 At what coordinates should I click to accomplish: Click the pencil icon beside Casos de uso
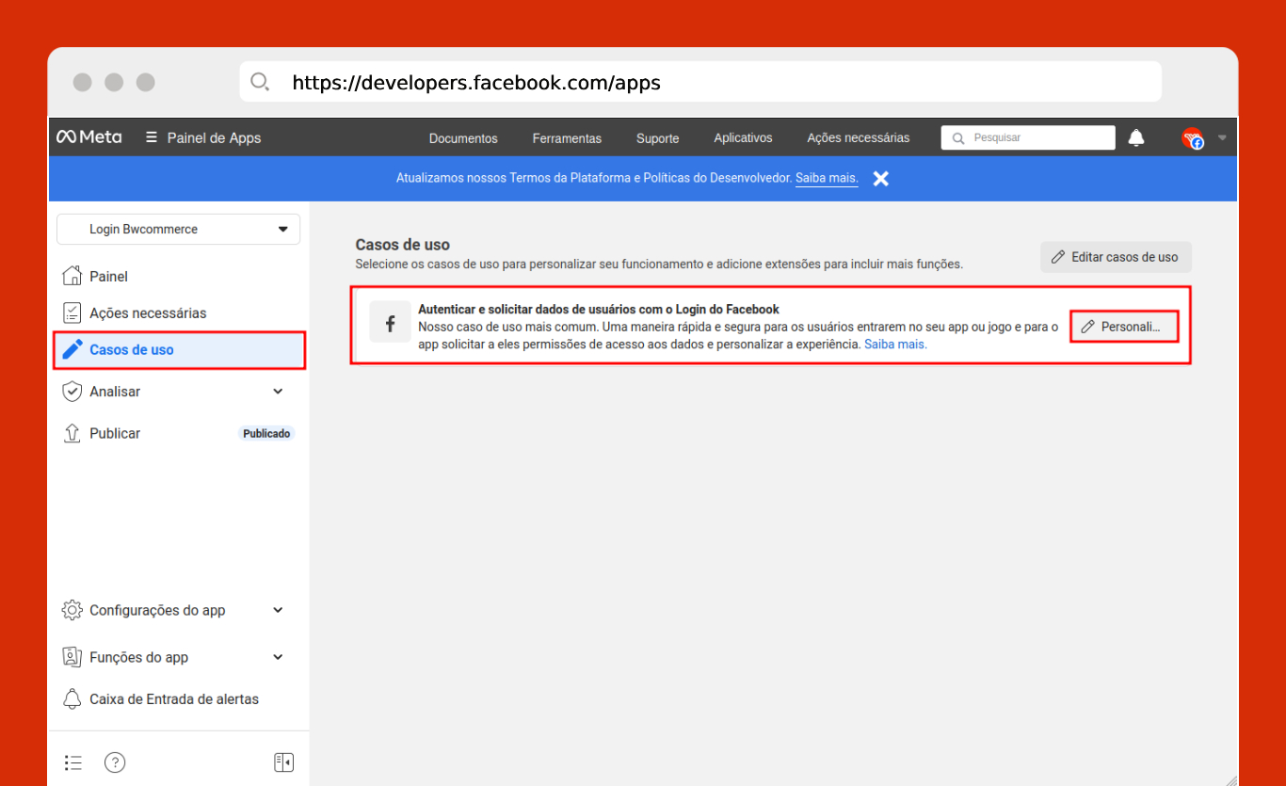72,349
